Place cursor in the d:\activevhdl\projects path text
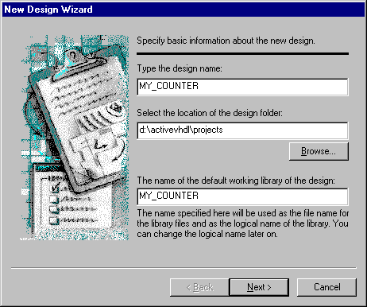This screenshot has height=307, width=367. pos(181,130)
